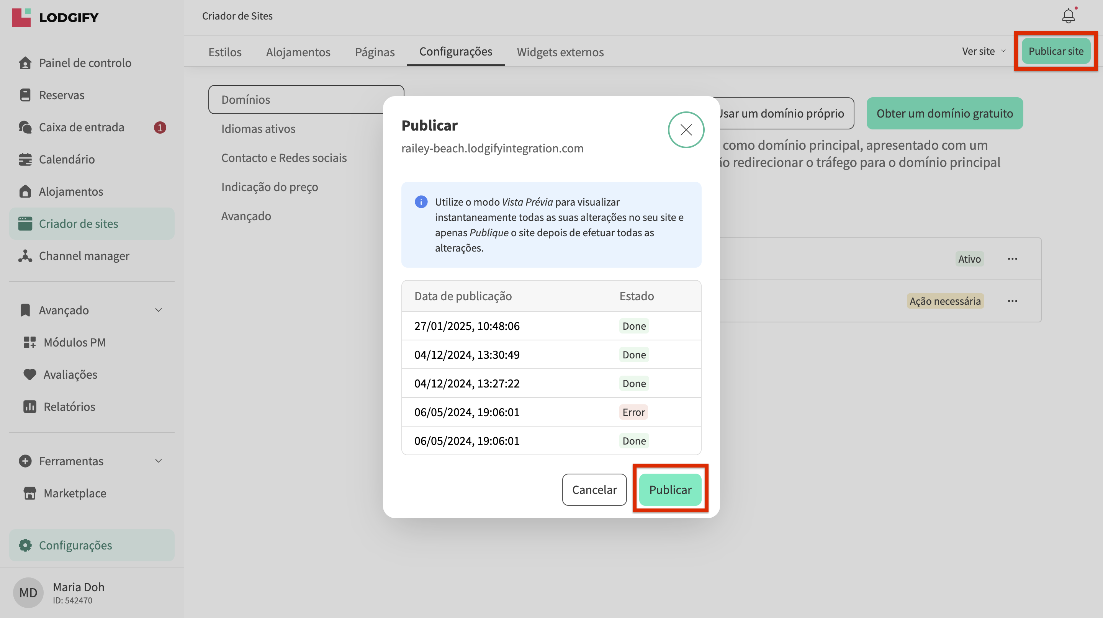
Task: Collapse the Ferramentas sidebar section
Action: pyautogui.click(x=158, y=461)
